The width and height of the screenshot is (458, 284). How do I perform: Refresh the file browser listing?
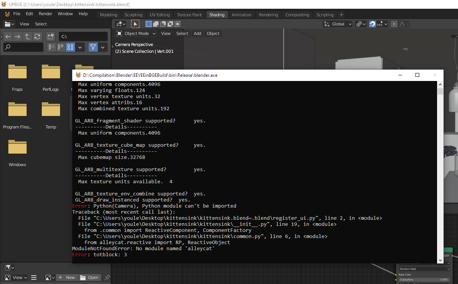(37, 37)
